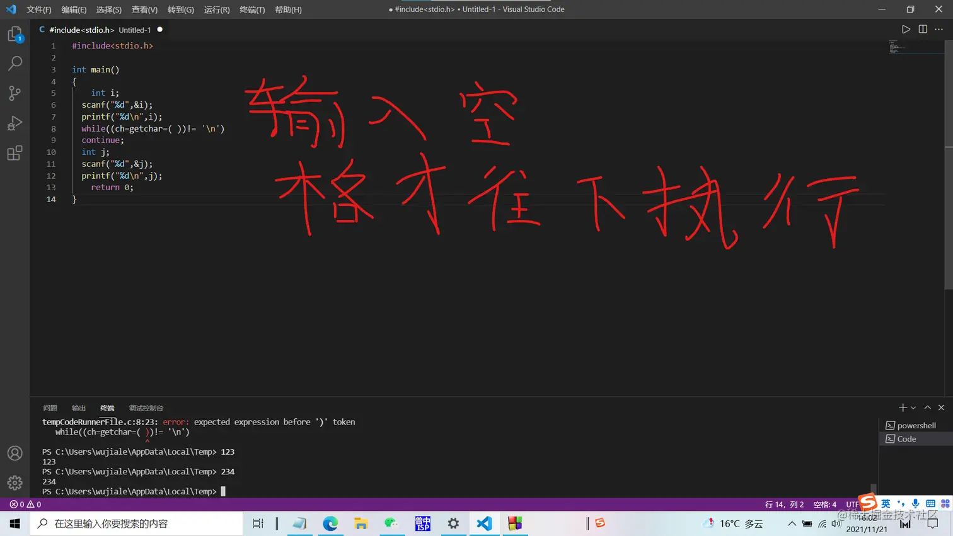Toggle Sogou input language 英 indicator
This screenshot has height=536, width=953.
(x=886, y=503)
